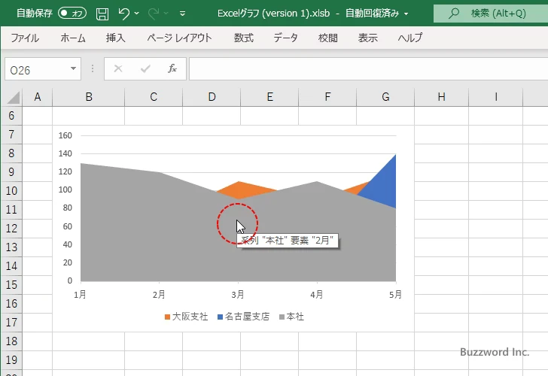The width and height of the screenshot is (548, 376).
Task: Select column G header
Action: click(x=385, y=97)
